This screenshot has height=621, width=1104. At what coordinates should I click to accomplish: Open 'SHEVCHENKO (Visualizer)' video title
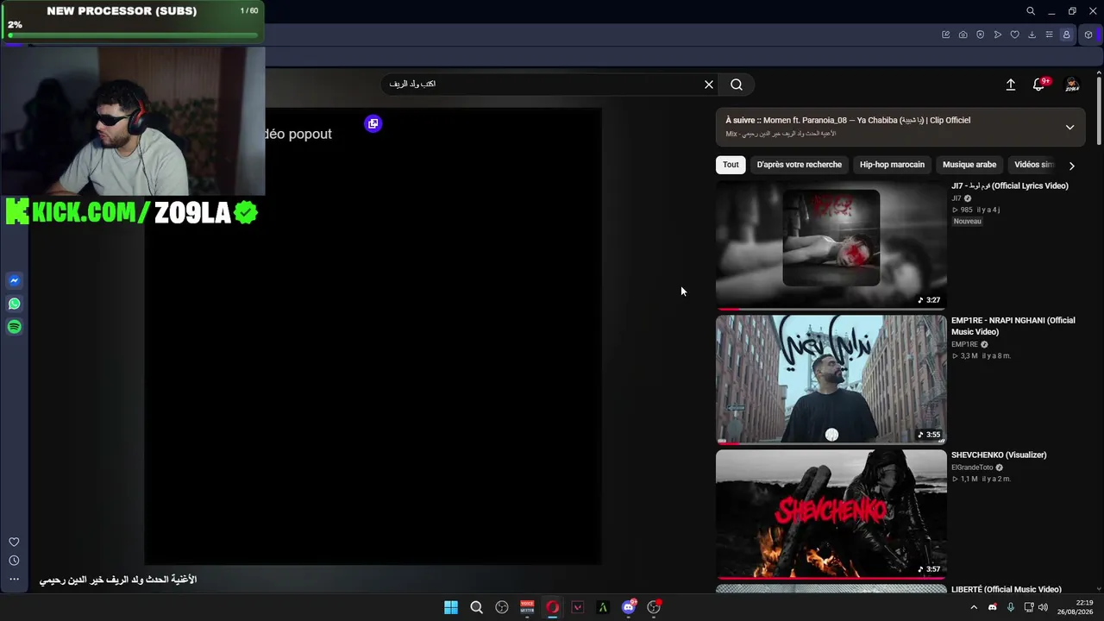click(999, 455)
